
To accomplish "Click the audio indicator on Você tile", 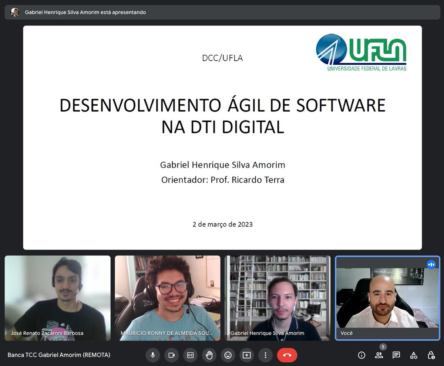I will pos(431,264).
